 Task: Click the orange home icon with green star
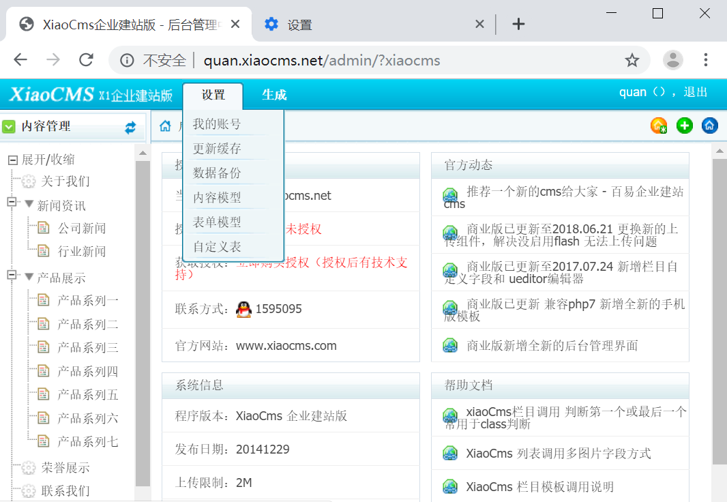(x=659, y=125)
